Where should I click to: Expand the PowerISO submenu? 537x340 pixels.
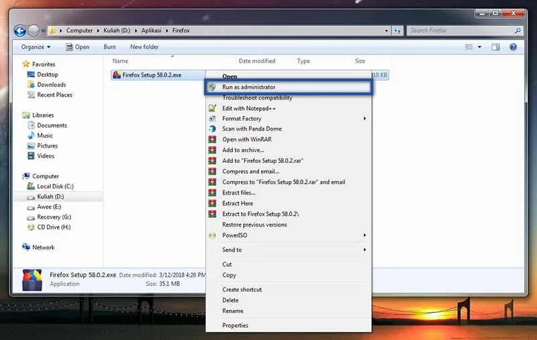click(289, 235)
